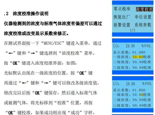This screenshot has width=155, height=115.
Task: Click the CO₂ reading 20.00 %VOL
Action: coord(132,83)
